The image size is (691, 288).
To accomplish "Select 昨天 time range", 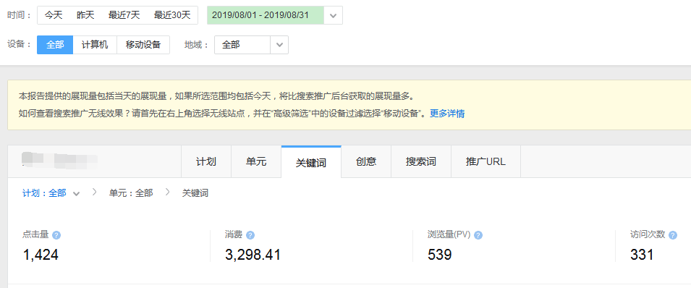I will [85, 15].
